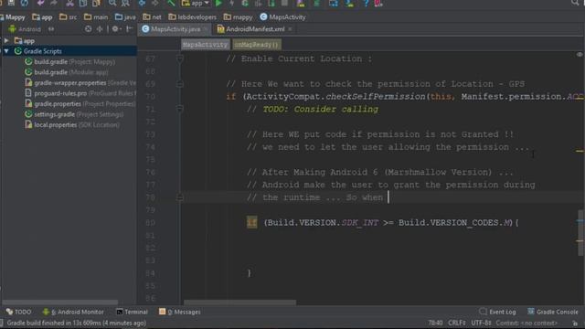Image resolution: width=585 pixels, height=329 pixels.
Task: Toggle code fold marker at line 69
Action: [180, 84]
